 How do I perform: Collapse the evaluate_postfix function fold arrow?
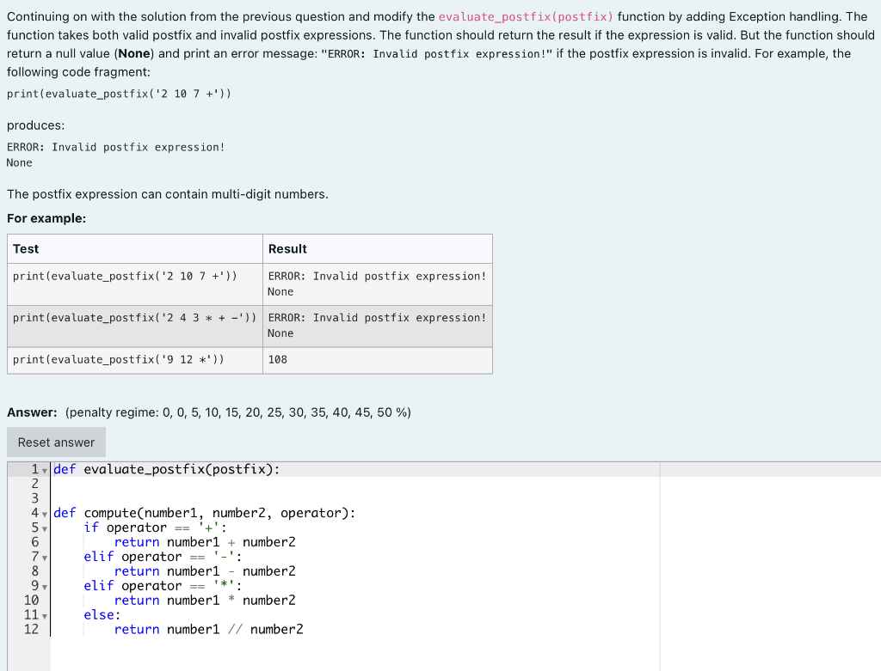pyautogui.click(x=44, y=469)
